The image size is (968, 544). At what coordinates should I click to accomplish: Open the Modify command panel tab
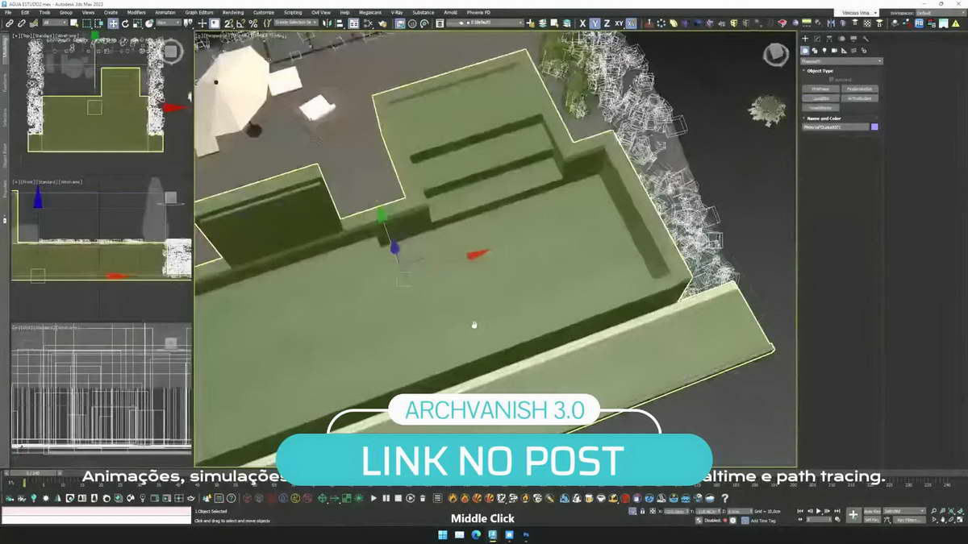(x=817, y=39)
